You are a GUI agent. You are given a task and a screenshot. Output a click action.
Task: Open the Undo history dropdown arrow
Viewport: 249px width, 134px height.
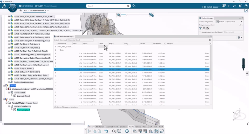tap(109, 131)
